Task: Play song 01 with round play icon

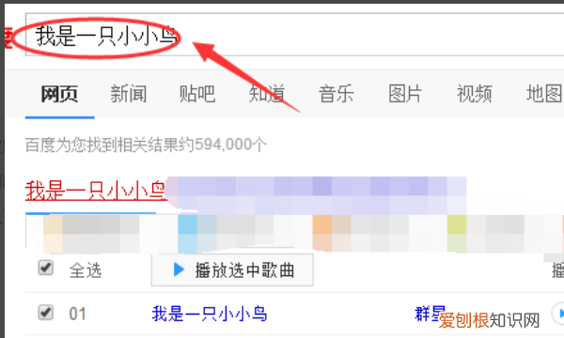Action: 558,314
